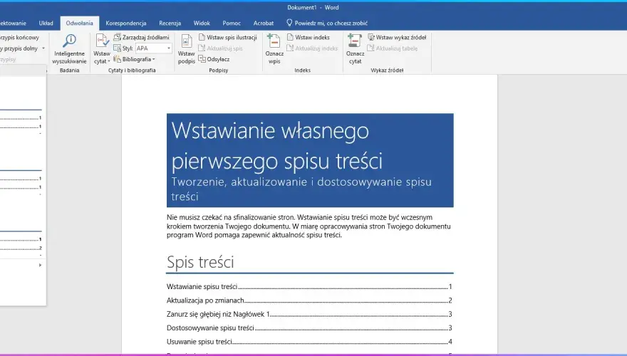Open Zarządzaj źródłami
The width and height of the screenshot is (627, 356).
point(142,37)
